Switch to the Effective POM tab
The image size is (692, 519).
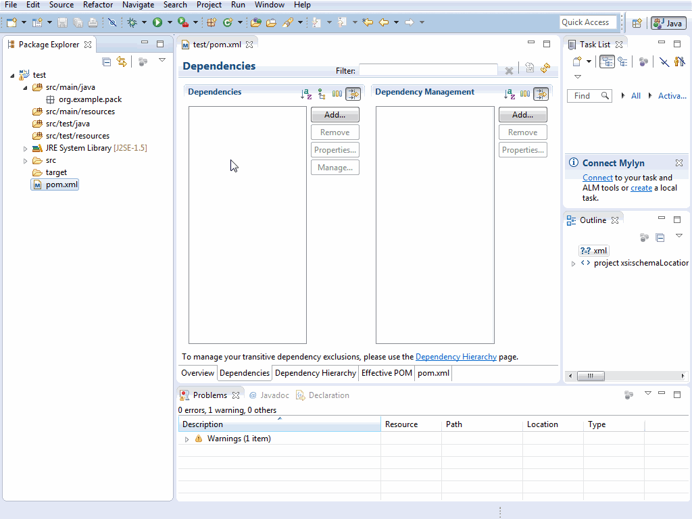coord(387,373)
